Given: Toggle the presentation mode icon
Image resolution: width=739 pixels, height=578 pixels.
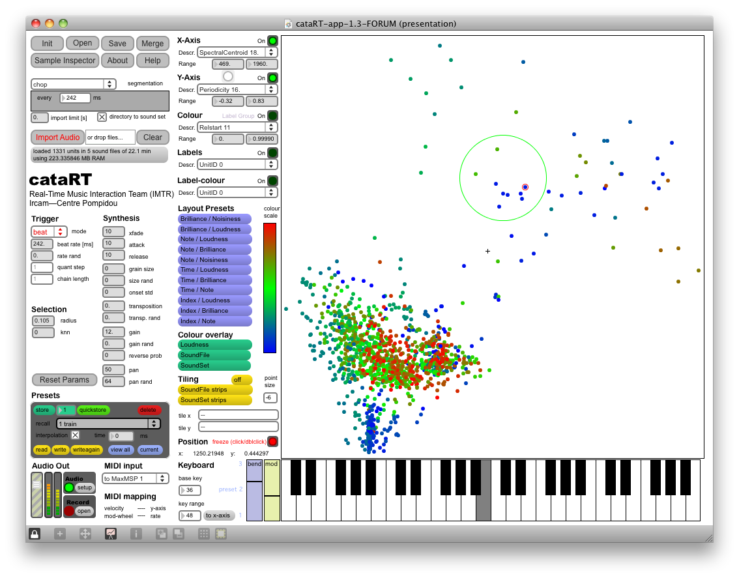Looking at the screenshot, I should [111, 534].
